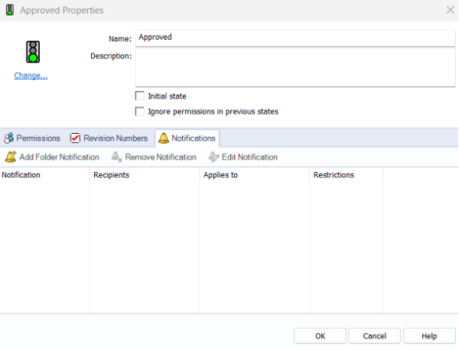Click the Notifications tab bell icon
459x350 pixels.
coord(163,138)
